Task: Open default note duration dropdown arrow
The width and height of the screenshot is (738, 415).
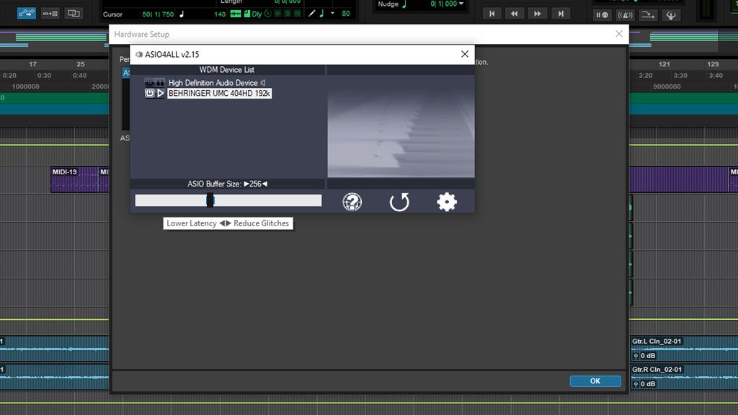Action: point(332,13)
